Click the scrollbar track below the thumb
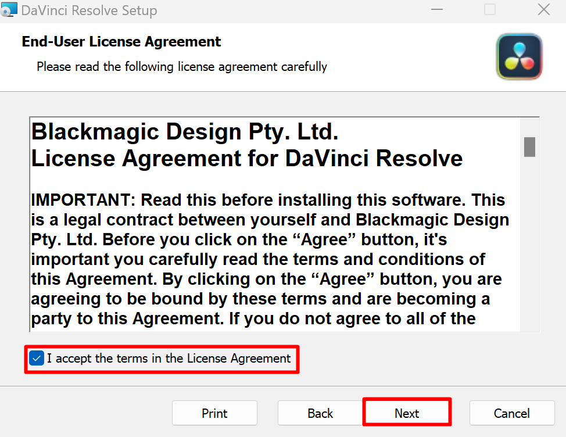566x437 pixels. point(529,243)
